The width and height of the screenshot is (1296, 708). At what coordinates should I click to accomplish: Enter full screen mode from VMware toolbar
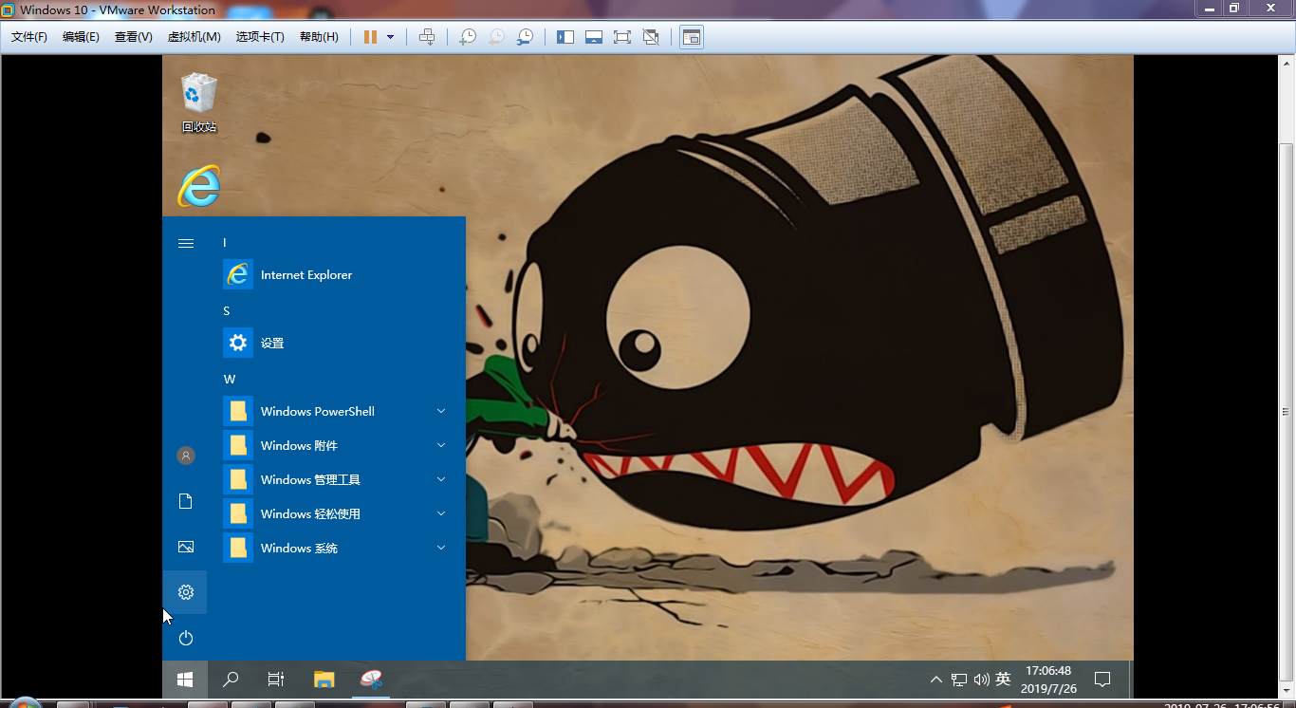tap(622, 37)
